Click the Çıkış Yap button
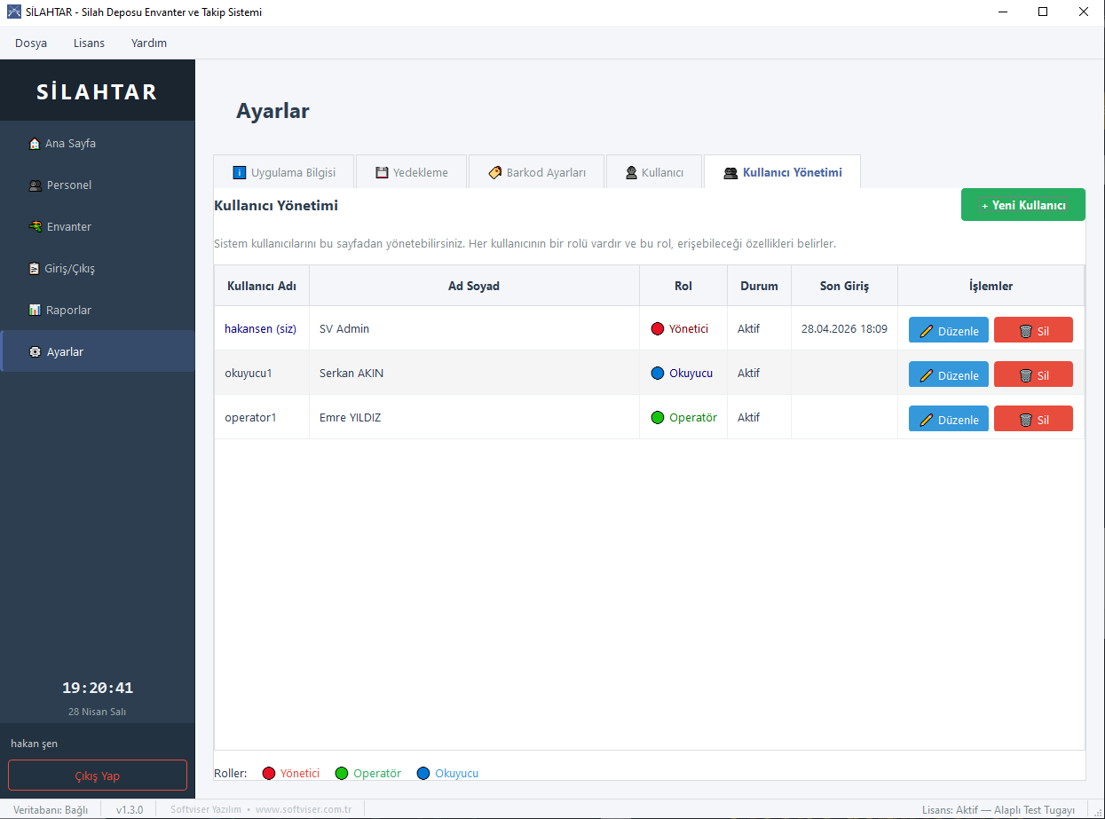Viewport: 1105px width, 819px height. [98, 776]
